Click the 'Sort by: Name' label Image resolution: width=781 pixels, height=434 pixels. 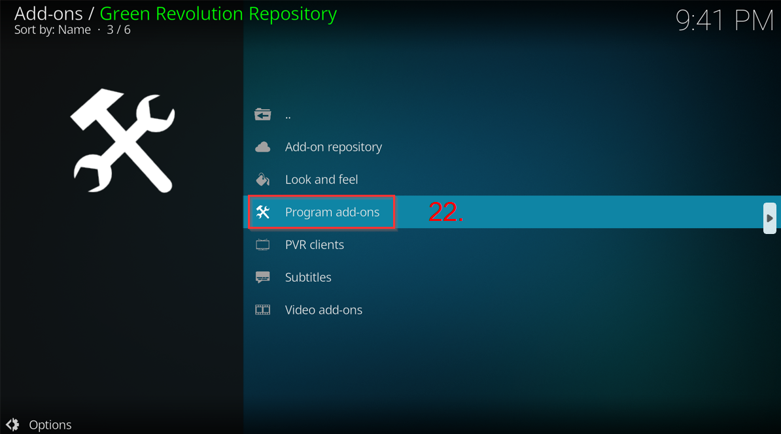click(52, 30)
